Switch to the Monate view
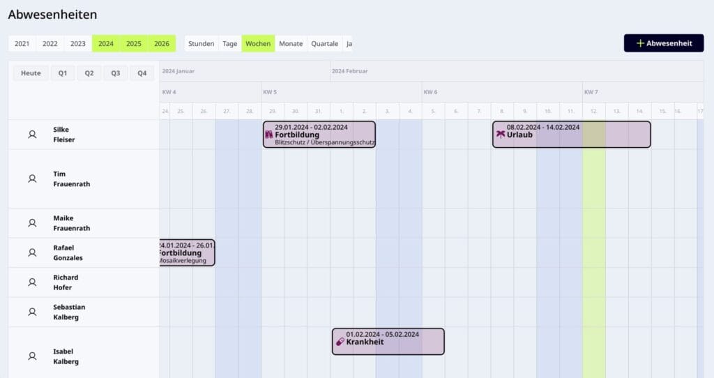Image resolution: width=714 pixels, height=378 pixels. [291, 43]
